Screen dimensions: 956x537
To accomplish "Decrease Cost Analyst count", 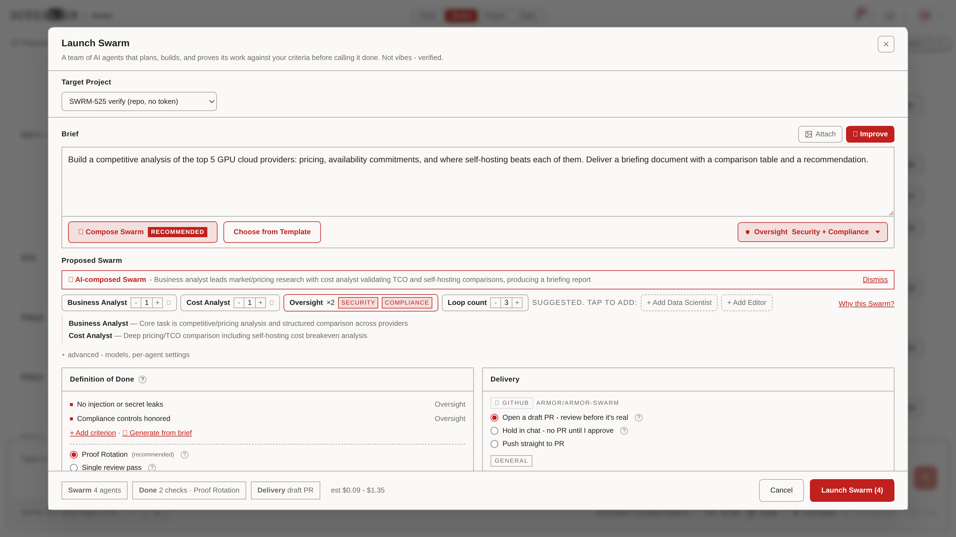I will pos(239,303).
